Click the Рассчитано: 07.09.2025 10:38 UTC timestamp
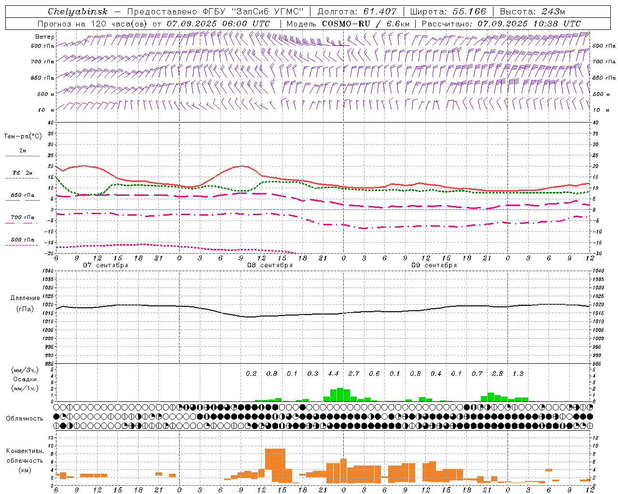This screenshot has width=618, height=494. (x=501, y=24)
